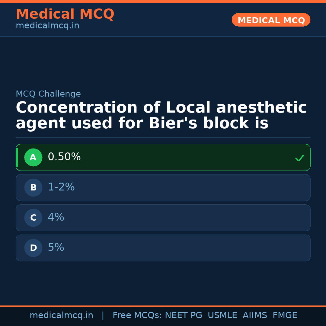The height and width of the screenshot is (326, 326).
Task: Pick the 4% answer option
Action: tap(56, 217)
